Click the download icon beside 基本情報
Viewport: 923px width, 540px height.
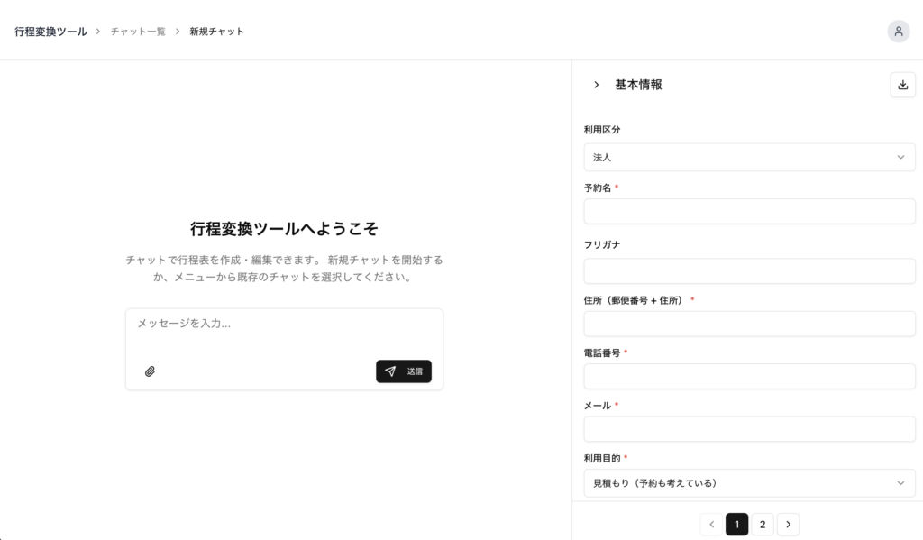click(x=902, y=85)
